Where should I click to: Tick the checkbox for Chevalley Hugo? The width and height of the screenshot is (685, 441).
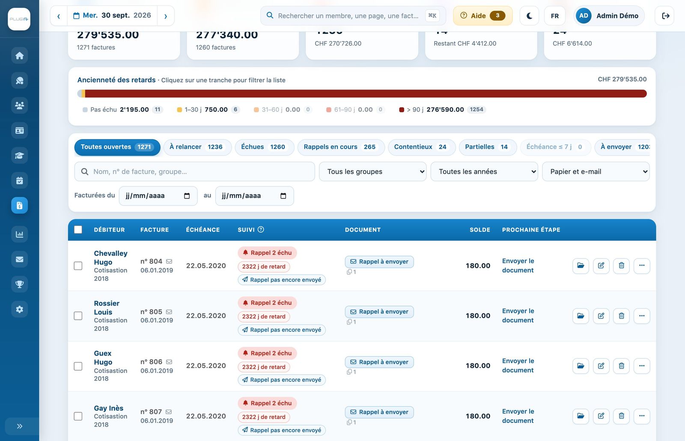[x=78, y=266]
